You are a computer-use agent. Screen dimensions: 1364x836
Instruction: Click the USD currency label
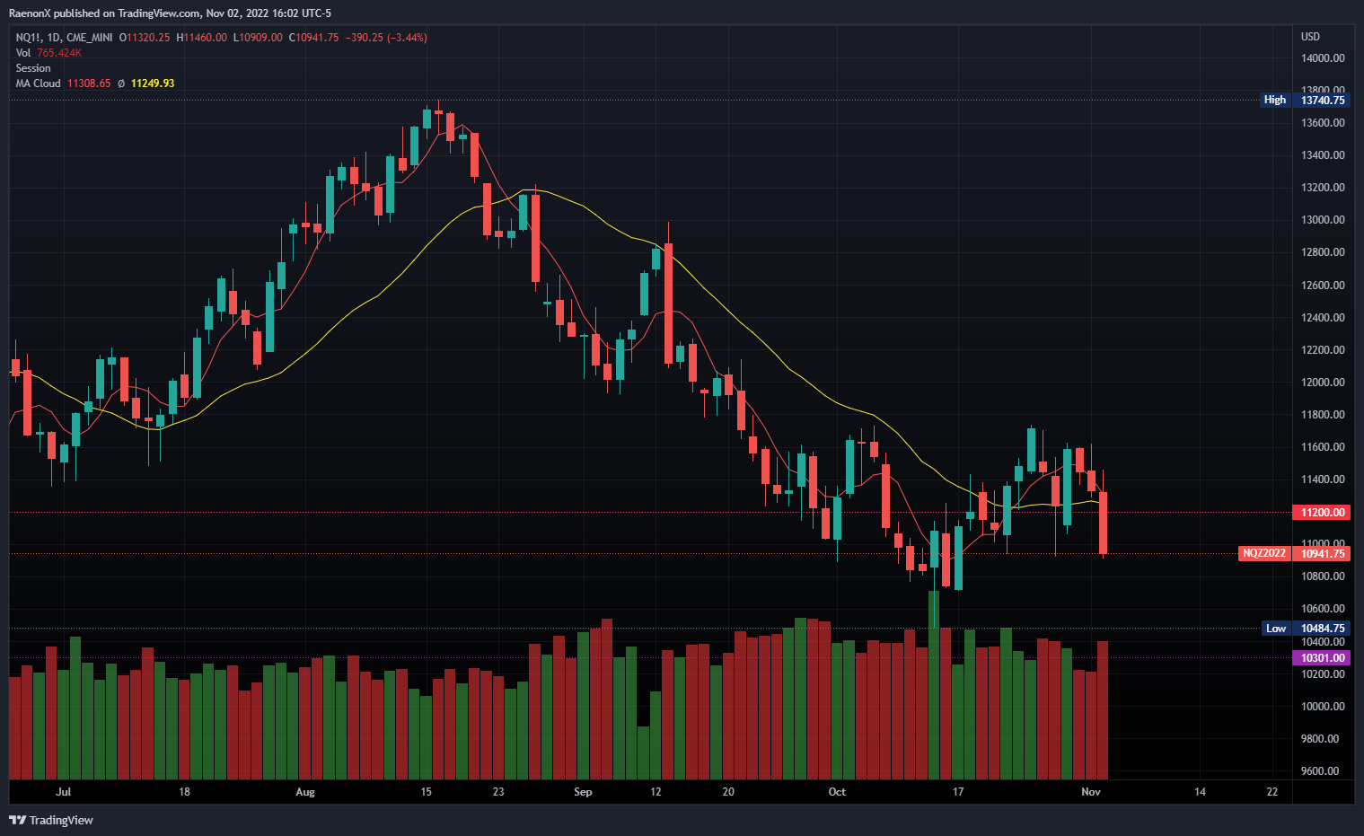(1310, 37)
